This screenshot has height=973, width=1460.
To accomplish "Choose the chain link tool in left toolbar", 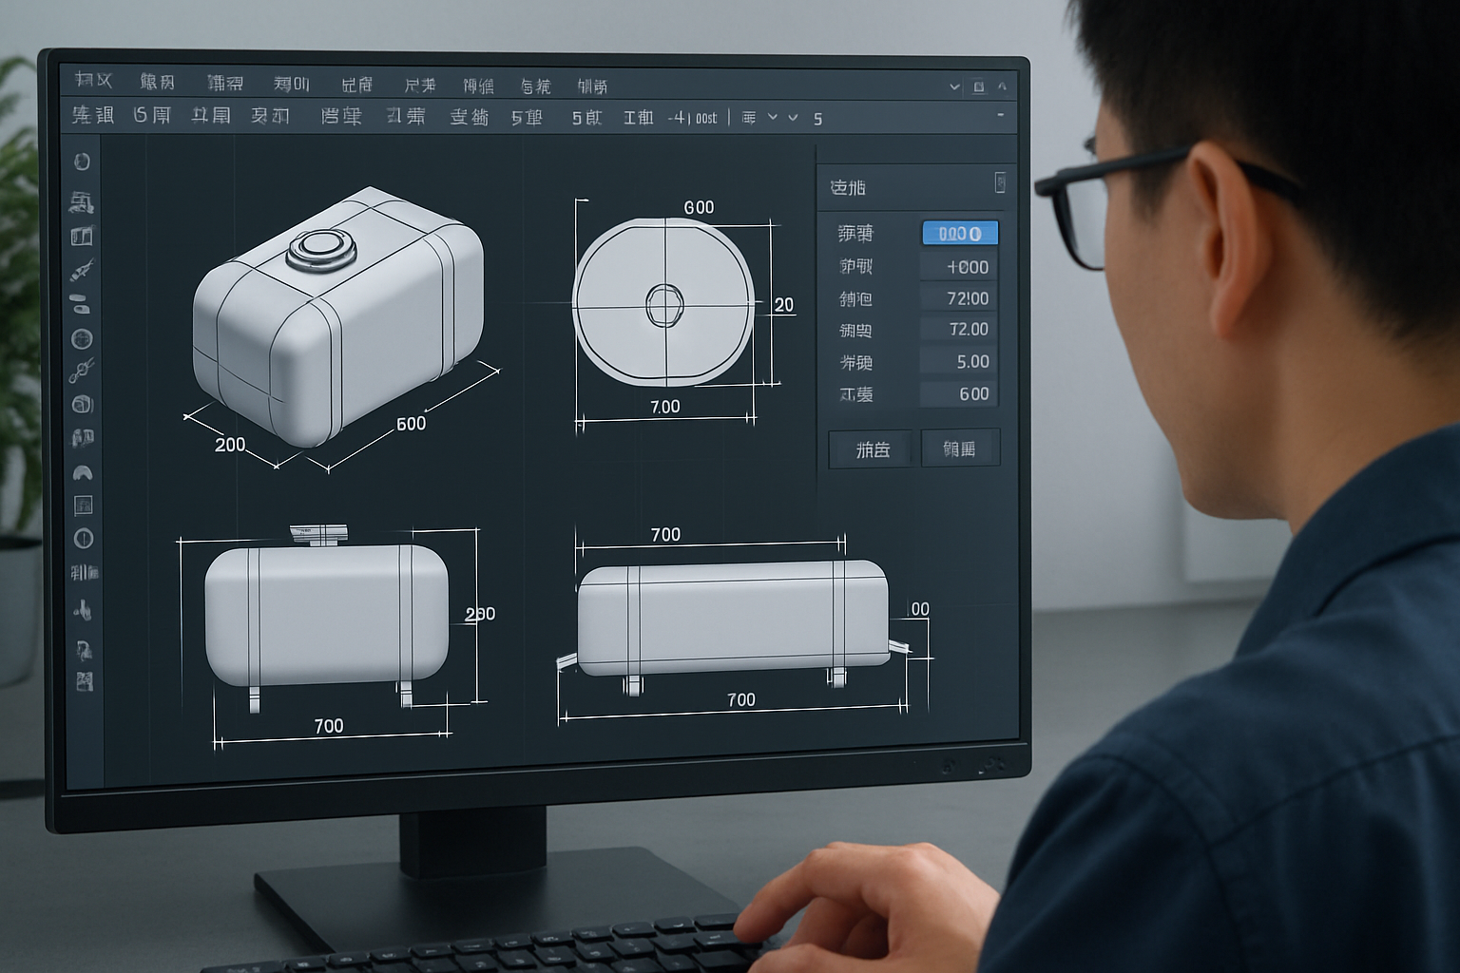I will [82, 371].
